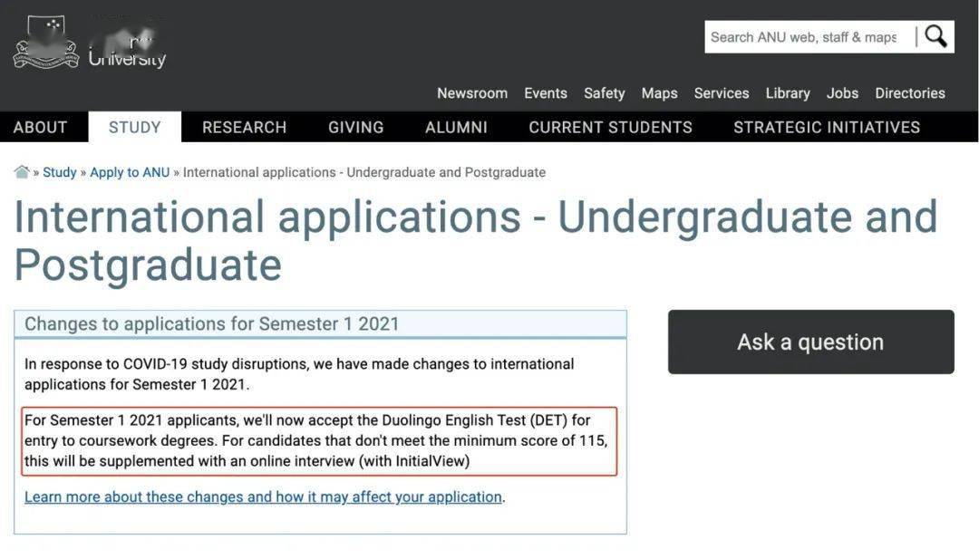Open the STRATEGIC INITIATIVES tab
Screen dimensions: 979x559
pyautogui.click(x=827, y=127)
